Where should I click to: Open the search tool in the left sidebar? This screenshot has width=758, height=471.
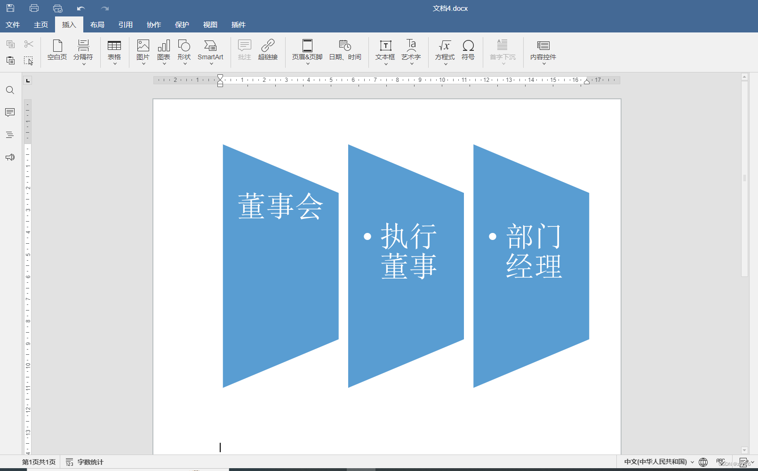tap(10, 90)
